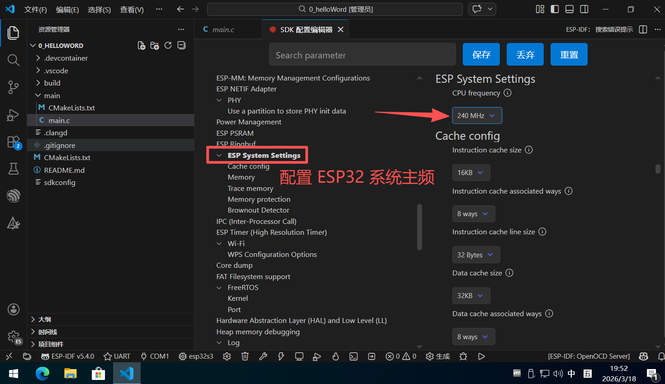Click the ESP-IDF build wrench icon
665x384 pixels.
pyautogui.click(x=263, y=356)
